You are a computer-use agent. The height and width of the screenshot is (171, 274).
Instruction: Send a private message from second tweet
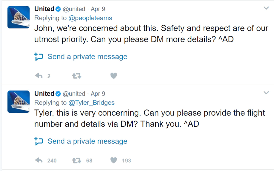[87, 141]
